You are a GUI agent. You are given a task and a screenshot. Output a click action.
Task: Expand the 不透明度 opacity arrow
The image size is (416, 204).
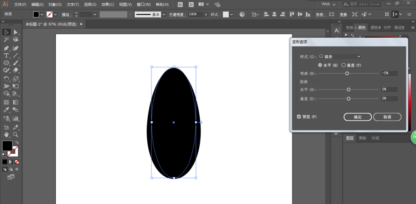pyautogui.click(x=206, y=14)
